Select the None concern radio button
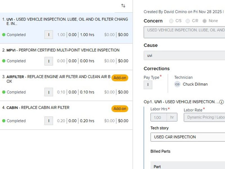The width and height of the screenshot is (225, 169). pyautogui.click(x=204, y=21)
